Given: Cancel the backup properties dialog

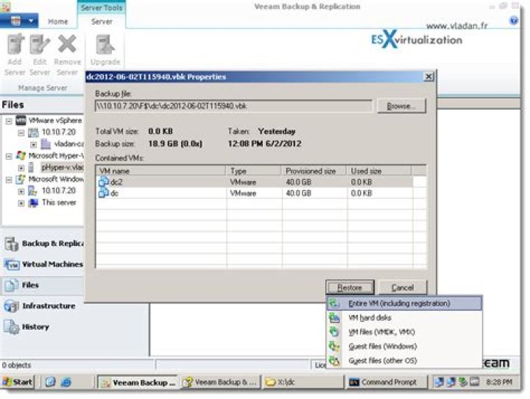Looking at the screenshot, I should coord(402,288).
